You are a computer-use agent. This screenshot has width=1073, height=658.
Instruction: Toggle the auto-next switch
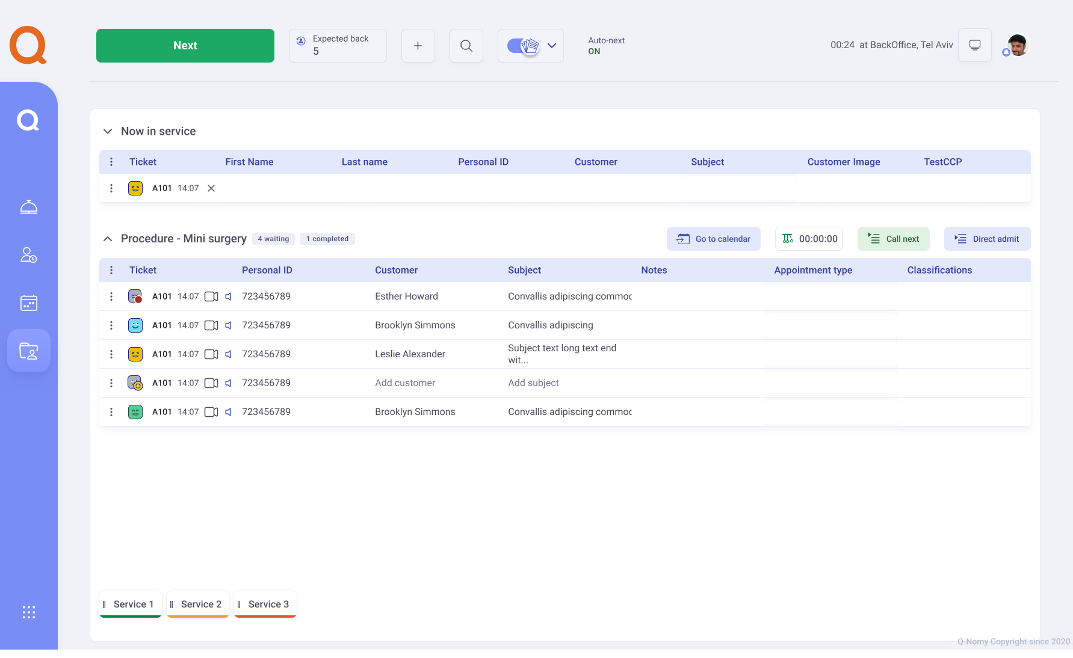tap(522, 46)
